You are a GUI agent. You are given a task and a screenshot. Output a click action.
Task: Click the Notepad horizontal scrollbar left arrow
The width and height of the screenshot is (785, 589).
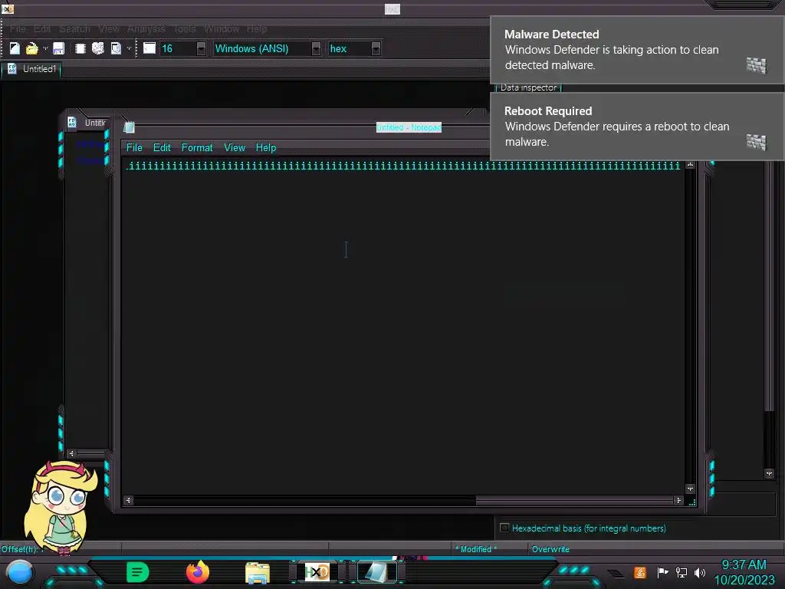pos(128,500)
